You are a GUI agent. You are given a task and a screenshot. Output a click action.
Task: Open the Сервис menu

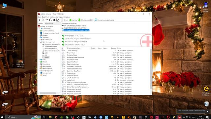pos(61,17)
